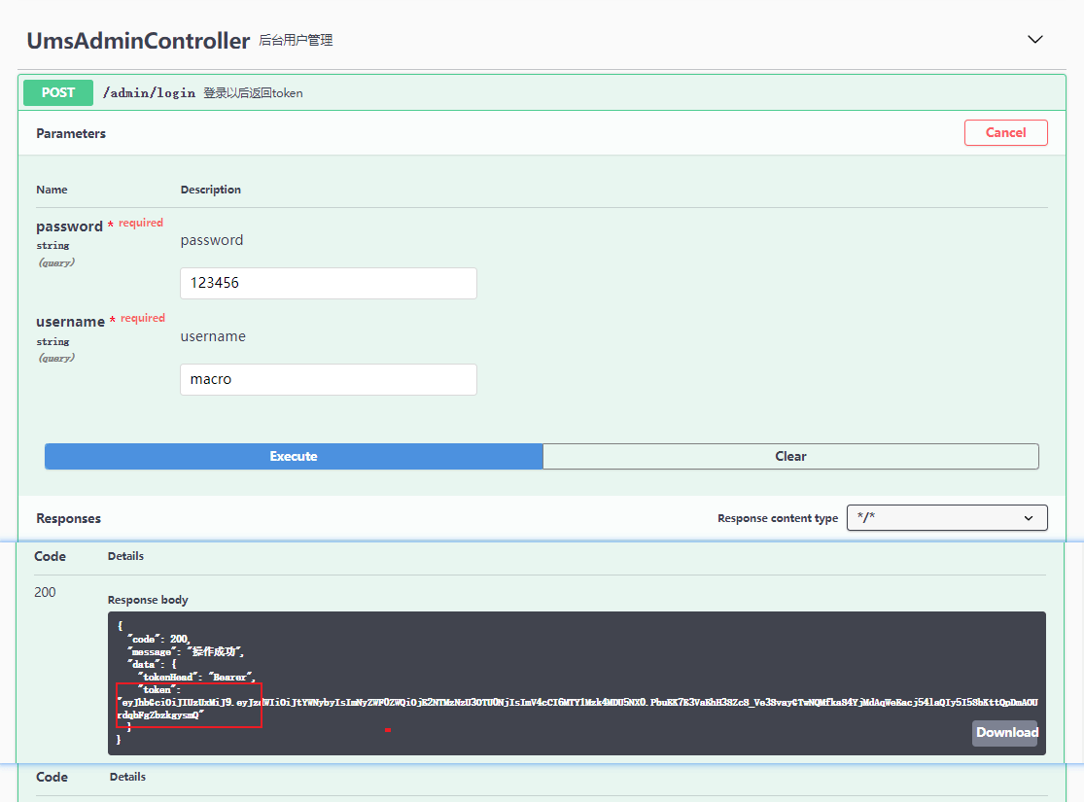Click the UmsAdminController heading
This screenshot has width=1084, height=802.
pyautogui.click(x=138, y=41)
